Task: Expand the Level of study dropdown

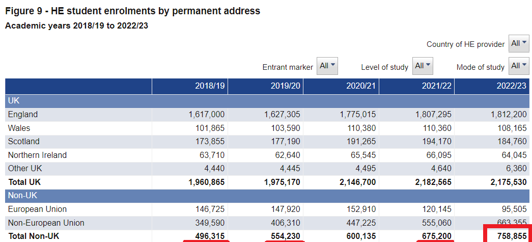Action: (423, 66)
